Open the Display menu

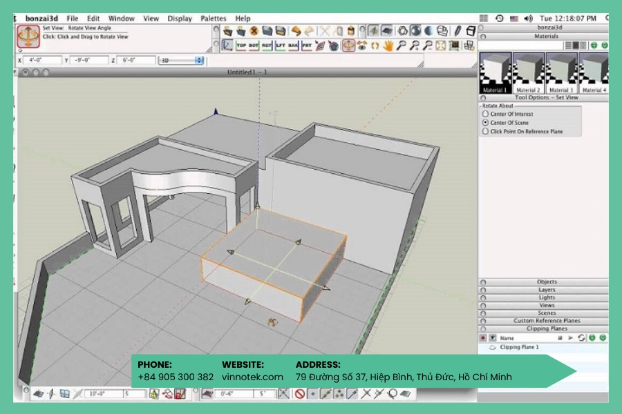[179, 18]
